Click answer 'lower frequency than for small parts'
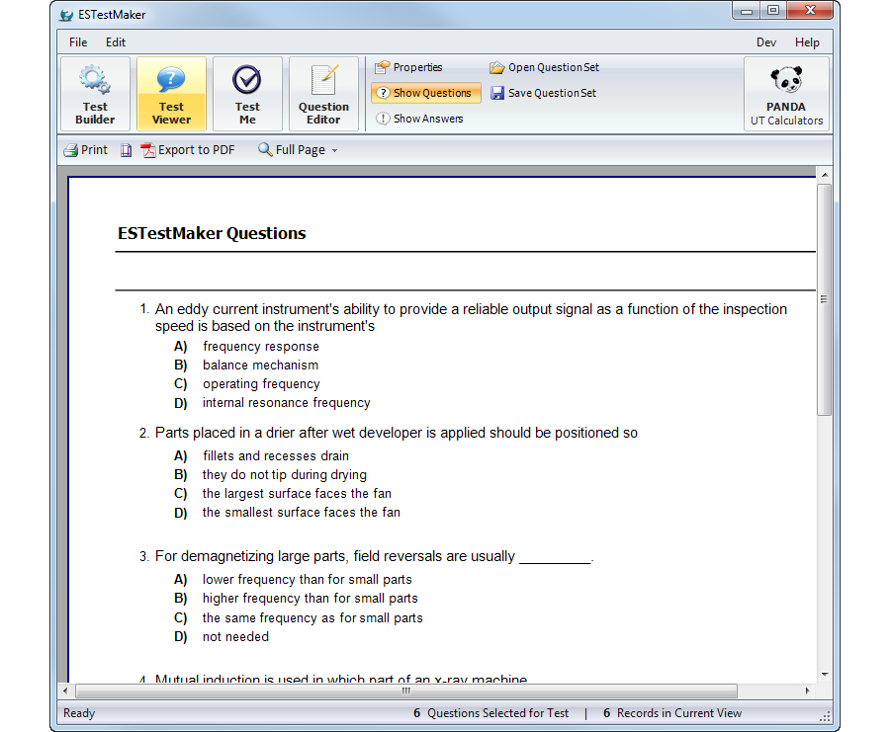This screenshot has width=890, height=732. tap(308, 580)
